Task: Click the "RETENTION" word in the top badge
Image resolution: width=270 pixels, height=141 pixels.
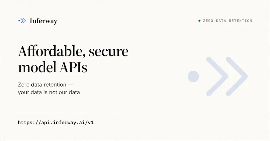Action: click(240, 21)
